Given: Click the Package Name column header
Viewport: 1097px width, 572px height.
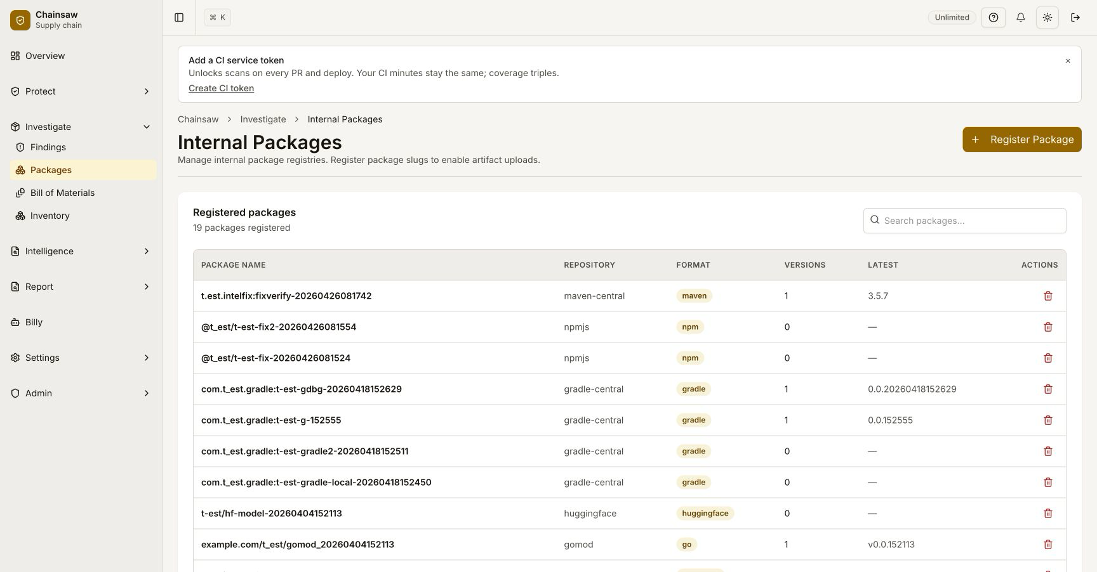Looking at the screenshot, I should point(234,265).
